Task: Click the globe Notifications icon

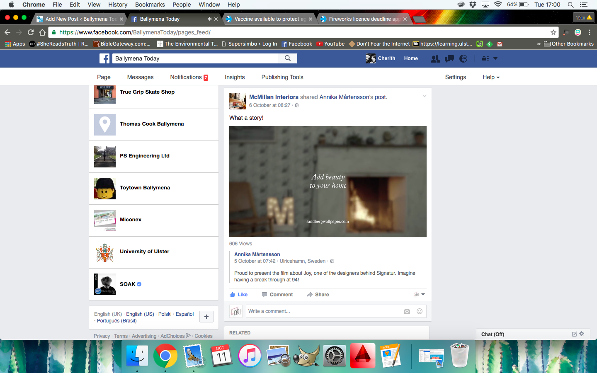Action: coord(464,59)
